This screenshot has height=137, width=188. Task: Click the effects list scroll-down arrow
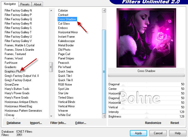(x=104, y=116)
